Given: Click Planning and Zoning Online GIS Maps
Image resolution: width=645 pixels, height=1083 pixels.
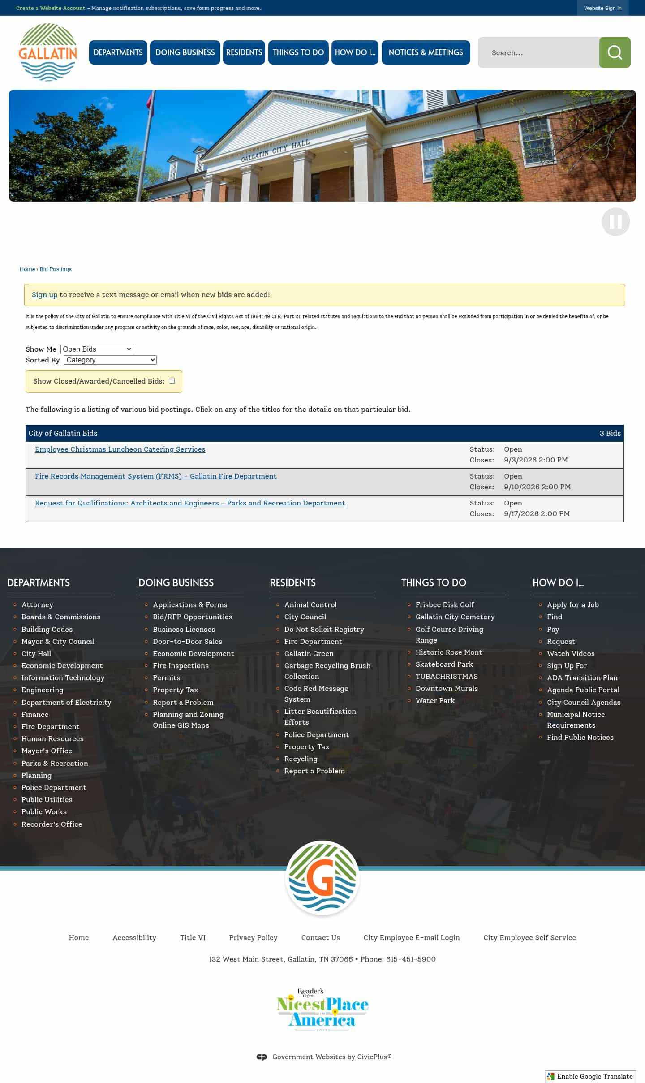Looking at the screenshot, I should pyautogui.click(x=188, y=720).
